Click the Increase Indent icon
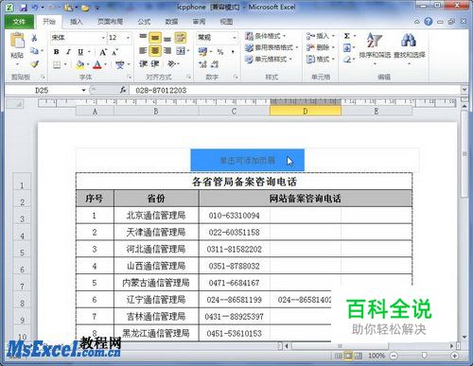This screenshot has width=473, height=366. coord(155,64)
